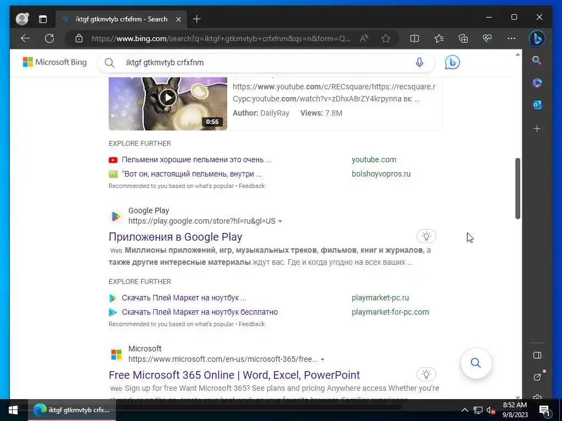Click lightbulb insights for Microsoft 365 result
The image size is (562, 421).
point(426,374)
